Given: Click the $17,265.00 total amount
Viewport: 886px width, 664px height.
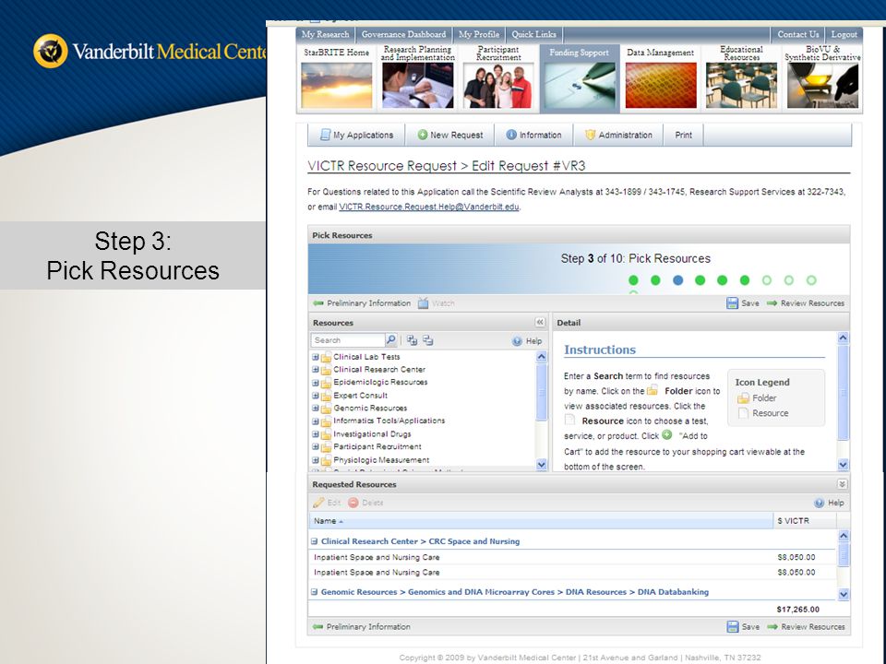Looking at the screenshot, I should pos(797,610).
